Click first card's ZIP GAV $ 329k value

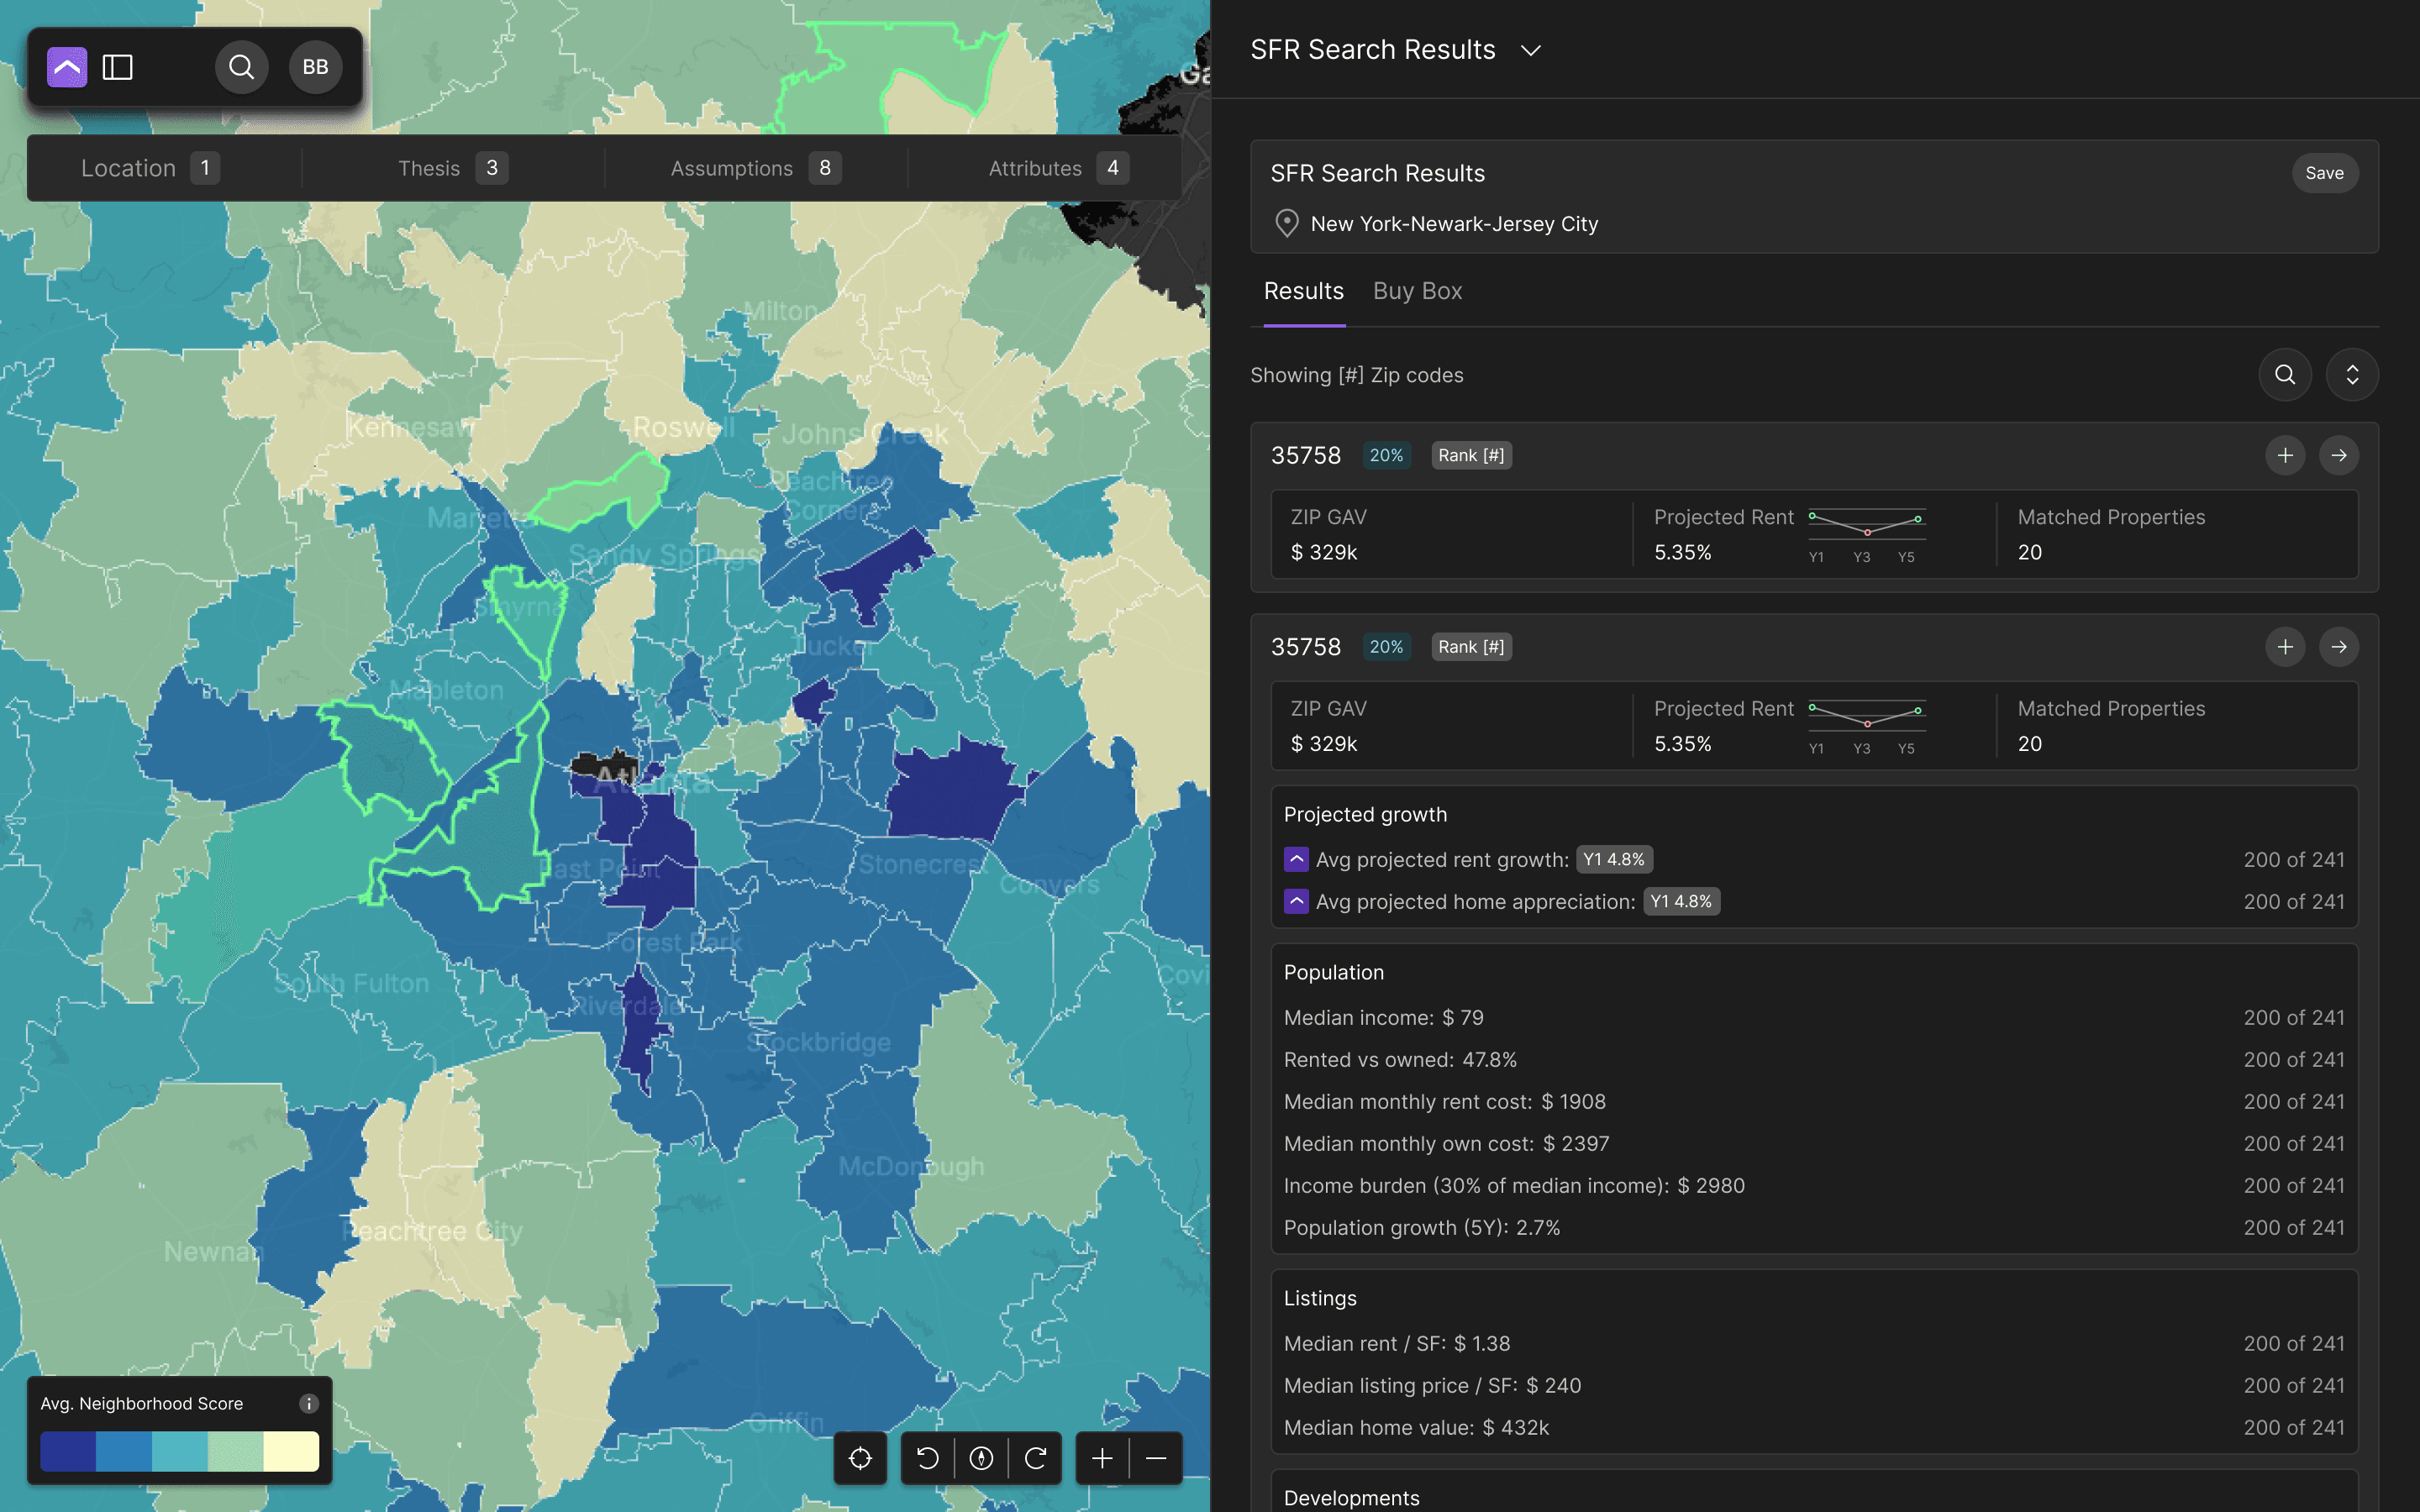[x=1323, y=552]
